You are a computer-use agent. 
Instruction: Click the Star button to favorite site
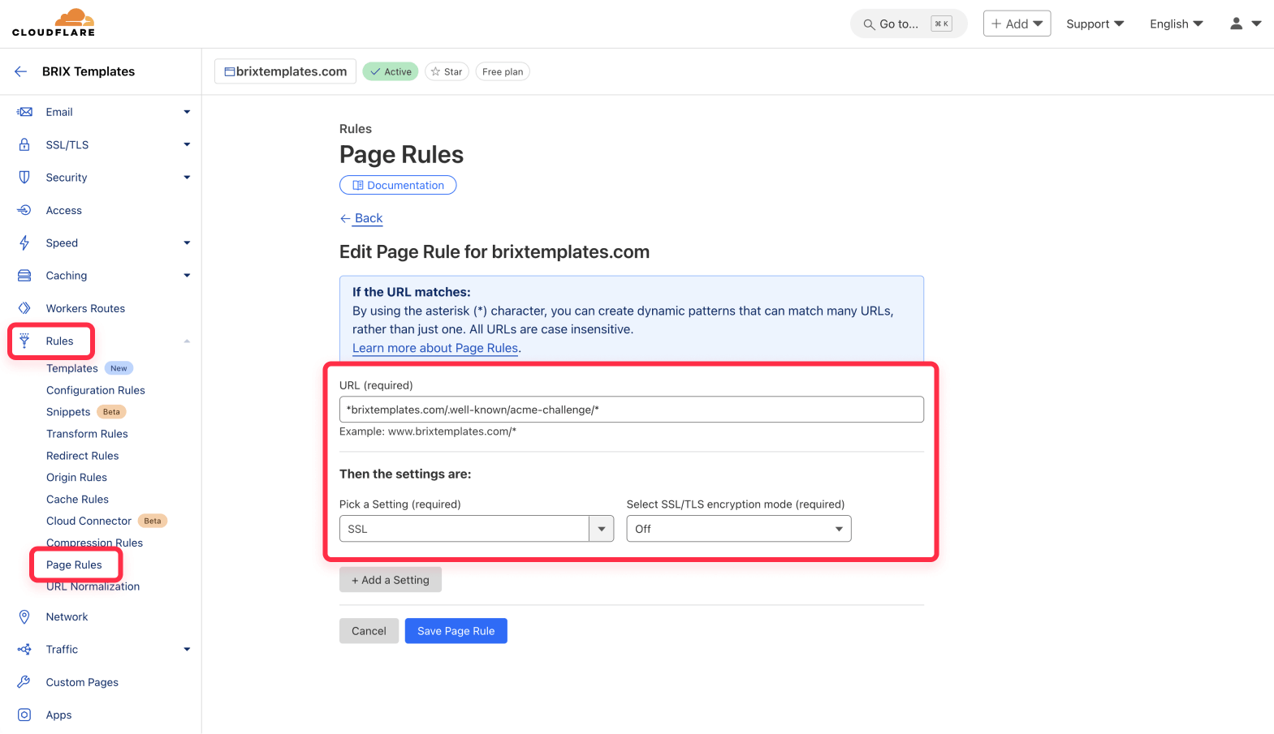447,71
